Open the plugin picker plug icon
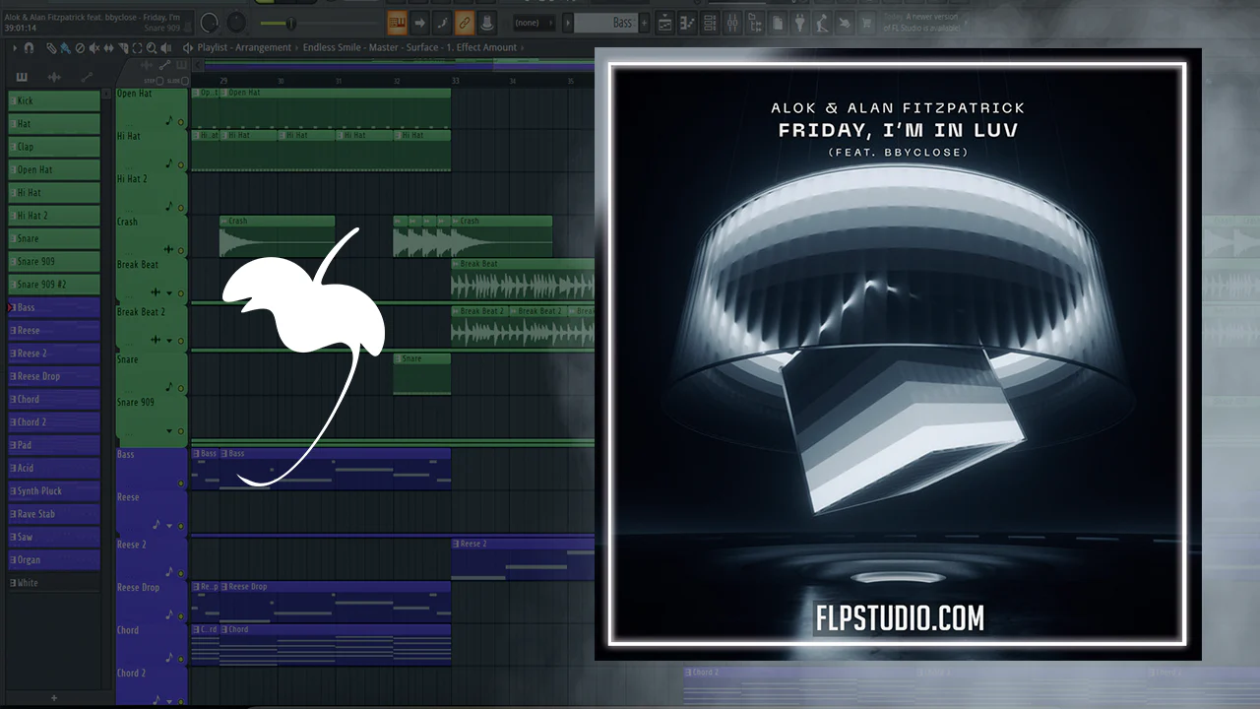Screen dimensions: 1260x709 (x=798, y=22)
